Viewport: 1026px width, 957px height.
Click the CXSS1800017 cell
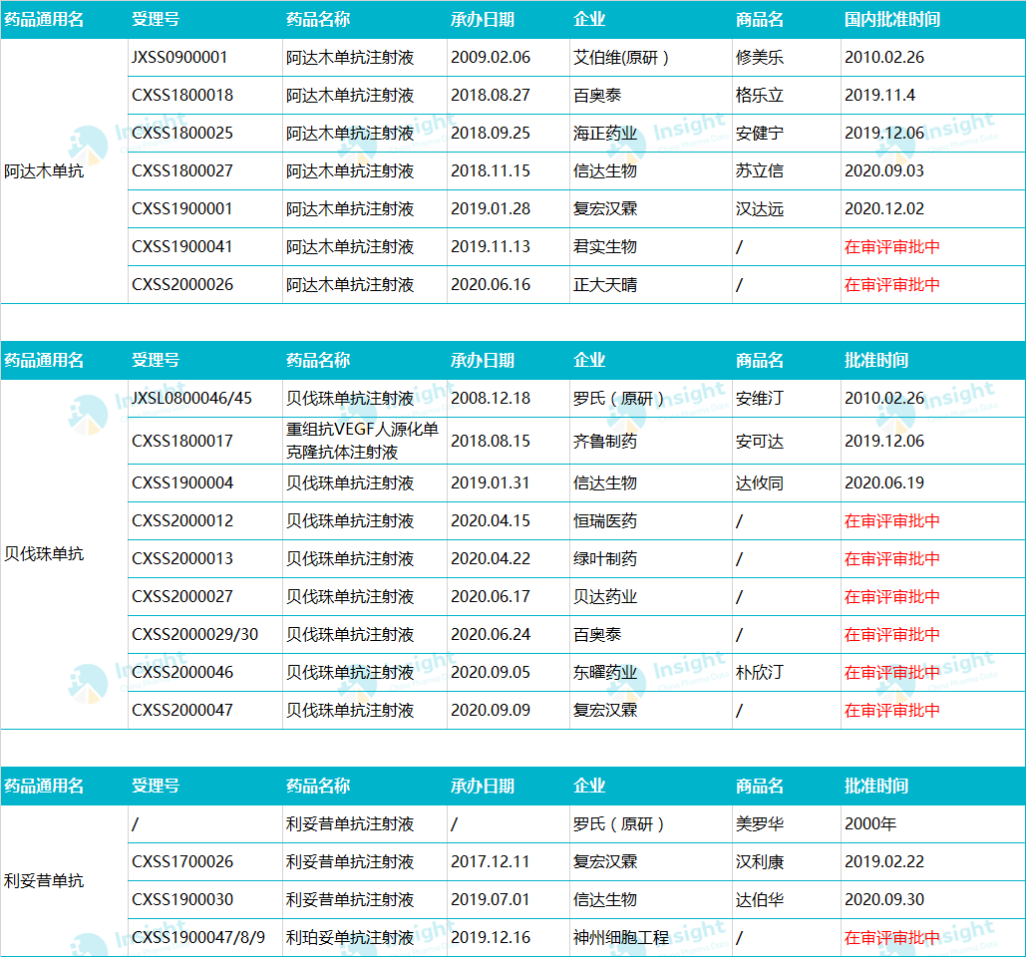[x=182, y=442]
